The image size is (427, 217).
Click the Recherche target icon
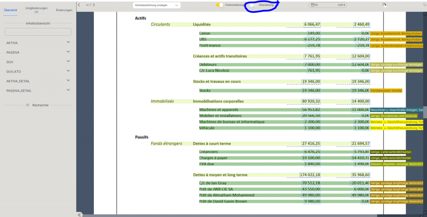[28, 105]
